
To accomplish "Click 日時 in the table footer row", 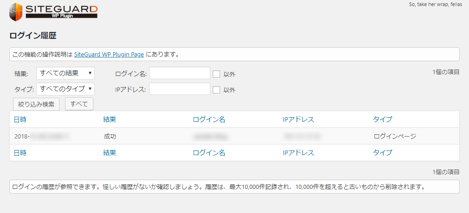I will point(20,153).
